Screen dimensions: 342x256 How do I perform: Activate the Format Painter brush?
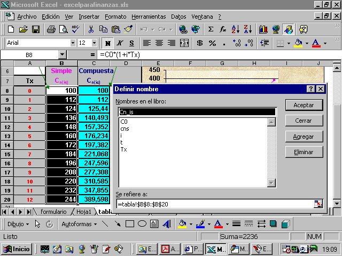tap(128, 29)
